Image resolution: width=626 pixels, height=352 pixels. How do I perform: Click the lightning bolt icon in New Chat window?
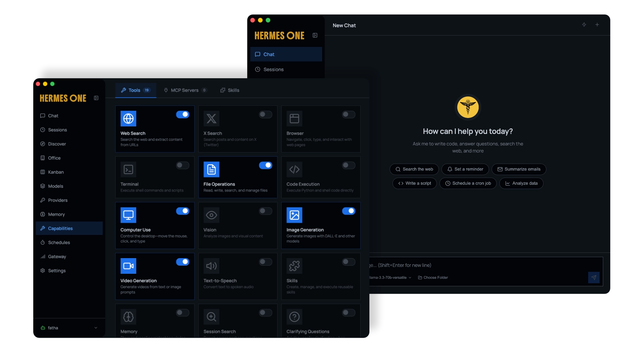(584, 24)
